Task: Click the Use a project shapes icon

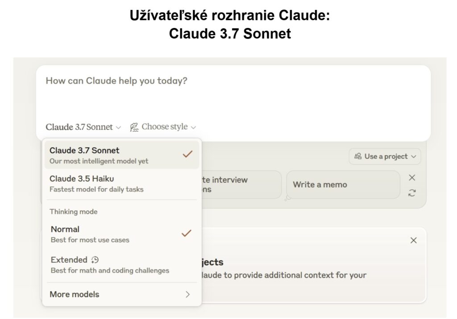Action: (357, 156)
